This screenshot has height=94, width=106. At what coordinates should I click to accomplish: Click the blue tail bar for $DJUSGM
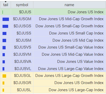pos(6,19)
